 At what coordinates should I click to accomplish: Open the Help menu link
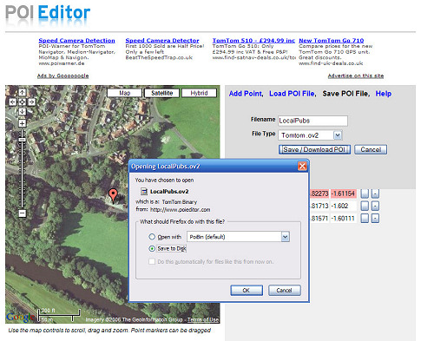click(384, 94)
